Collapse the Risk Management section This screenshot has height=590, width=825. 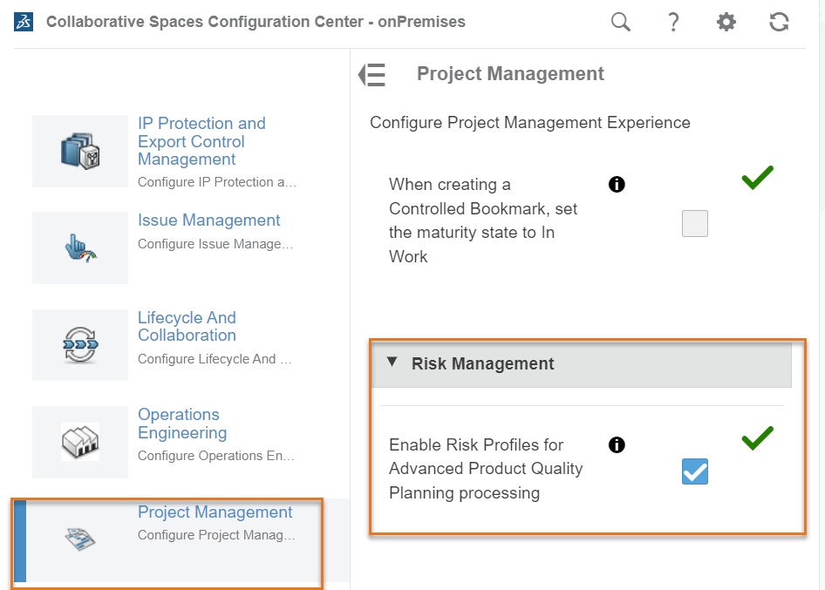tap(392, 363)
